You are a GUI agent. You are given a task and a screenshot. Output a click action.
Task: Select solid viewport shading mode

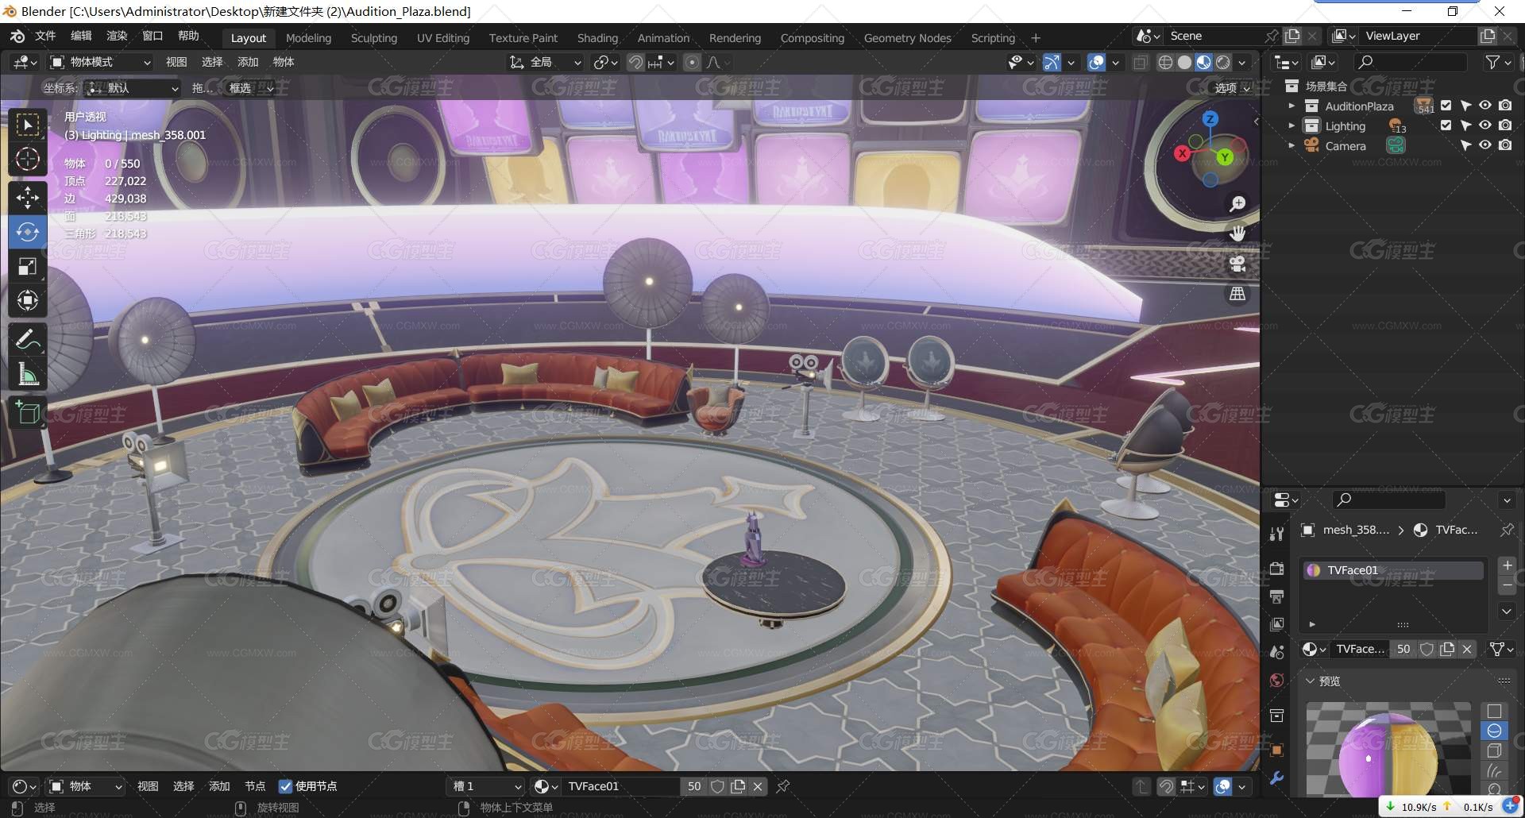[x=1184, y=62]
